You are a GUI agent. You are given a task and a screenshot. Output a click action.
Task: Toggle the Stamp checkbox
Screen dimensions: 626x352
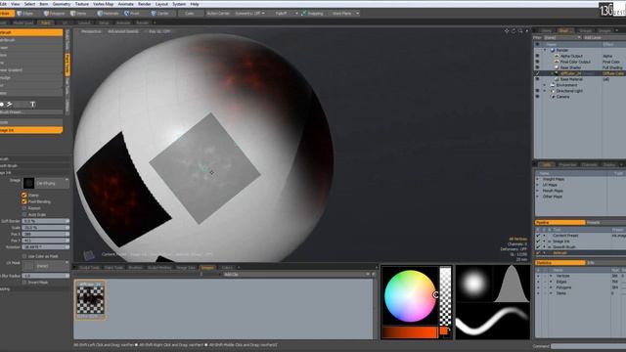tap(24, 196)
